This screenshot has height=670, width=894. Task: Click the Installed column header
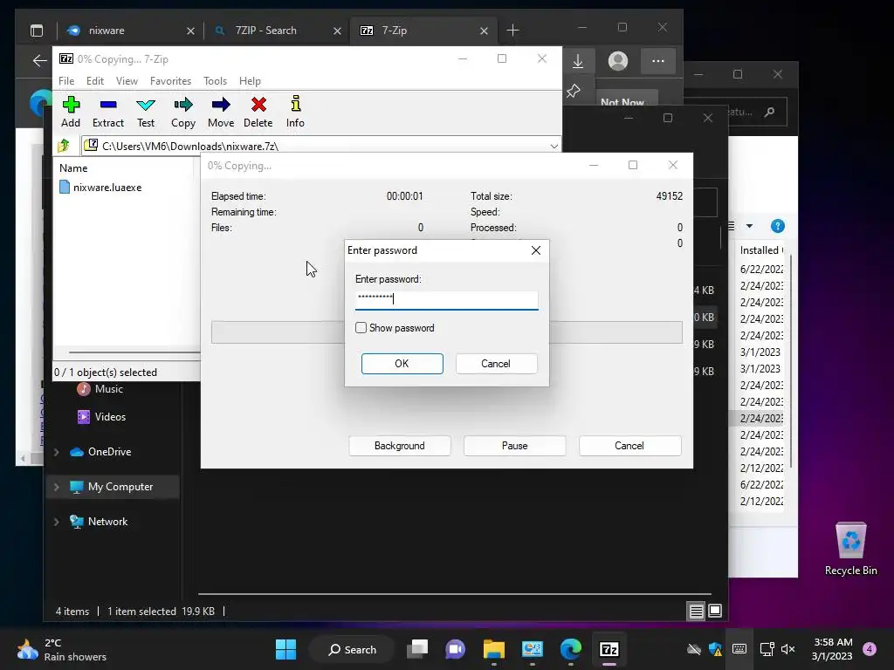(x=761, y=250)
